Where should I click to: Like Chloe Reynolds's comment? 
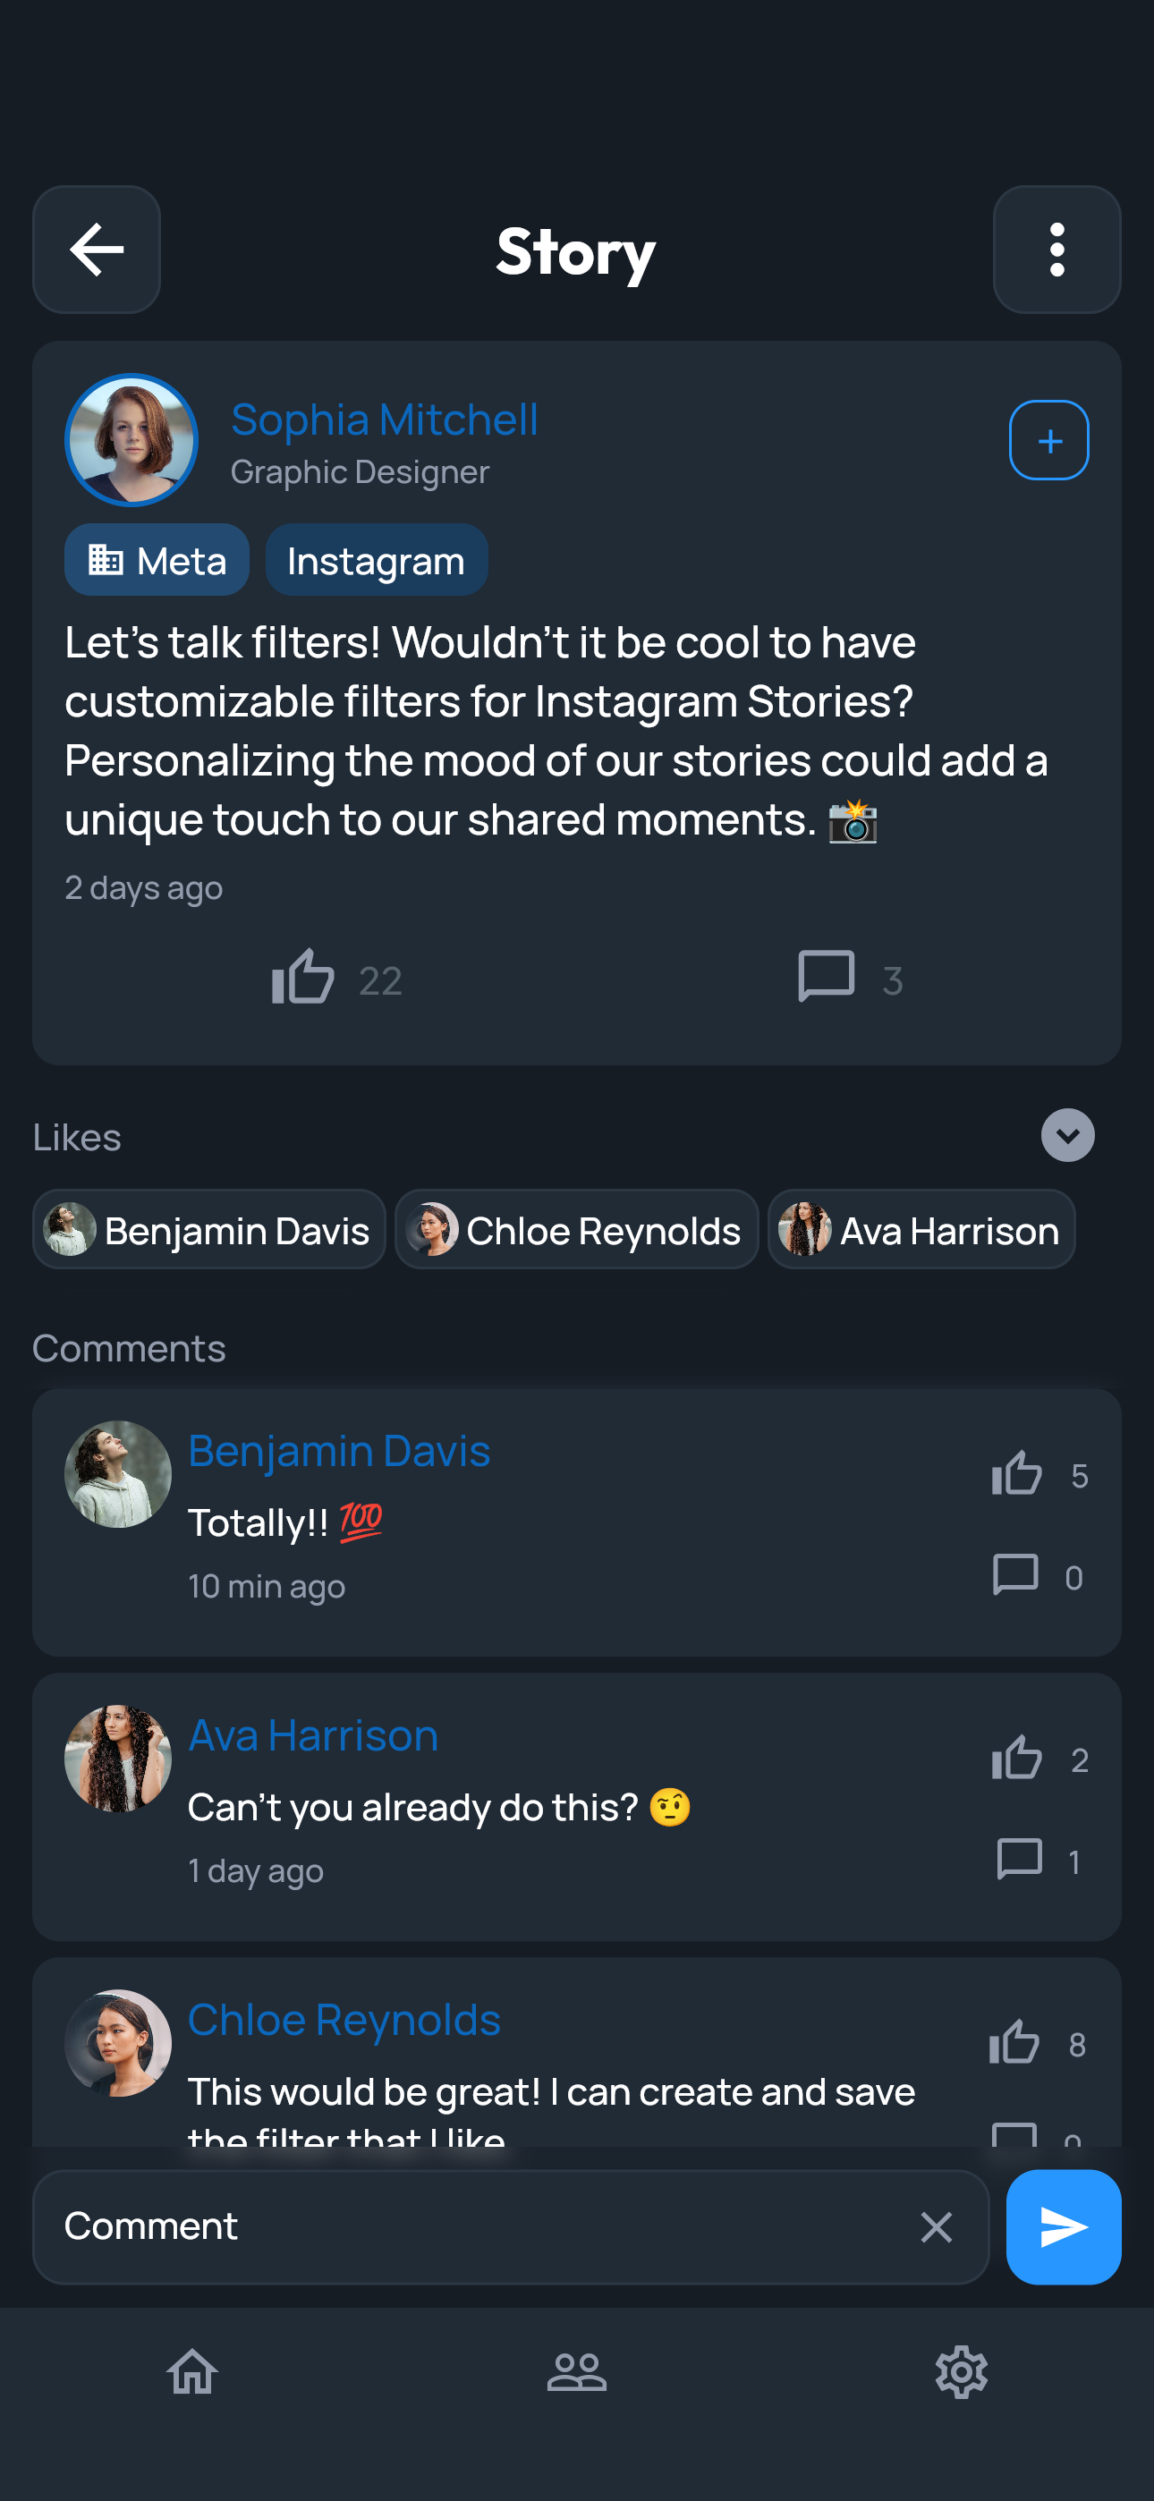pos(1014,2043)
